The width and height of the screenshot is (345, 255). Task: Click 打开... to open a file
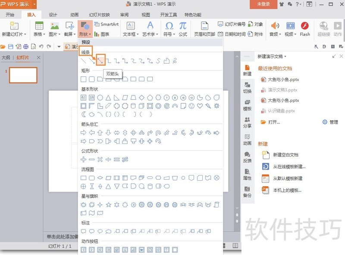pos(270,122)
